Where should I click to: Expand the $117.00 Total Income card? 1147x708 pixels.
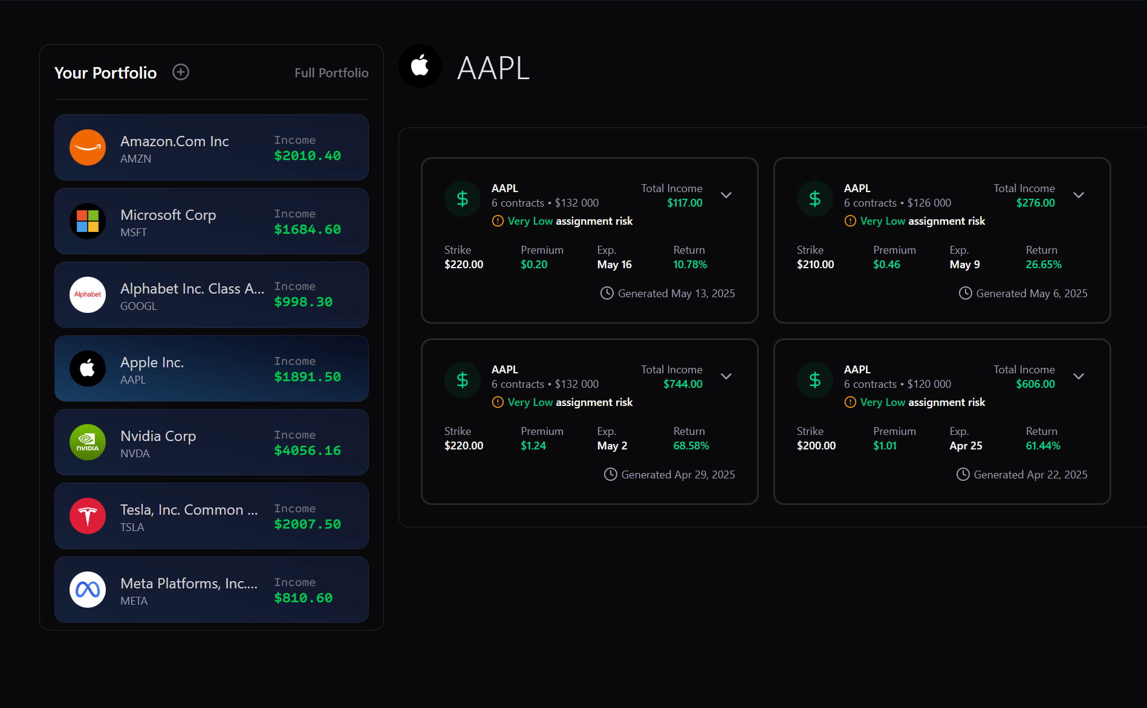pos(726,195)
